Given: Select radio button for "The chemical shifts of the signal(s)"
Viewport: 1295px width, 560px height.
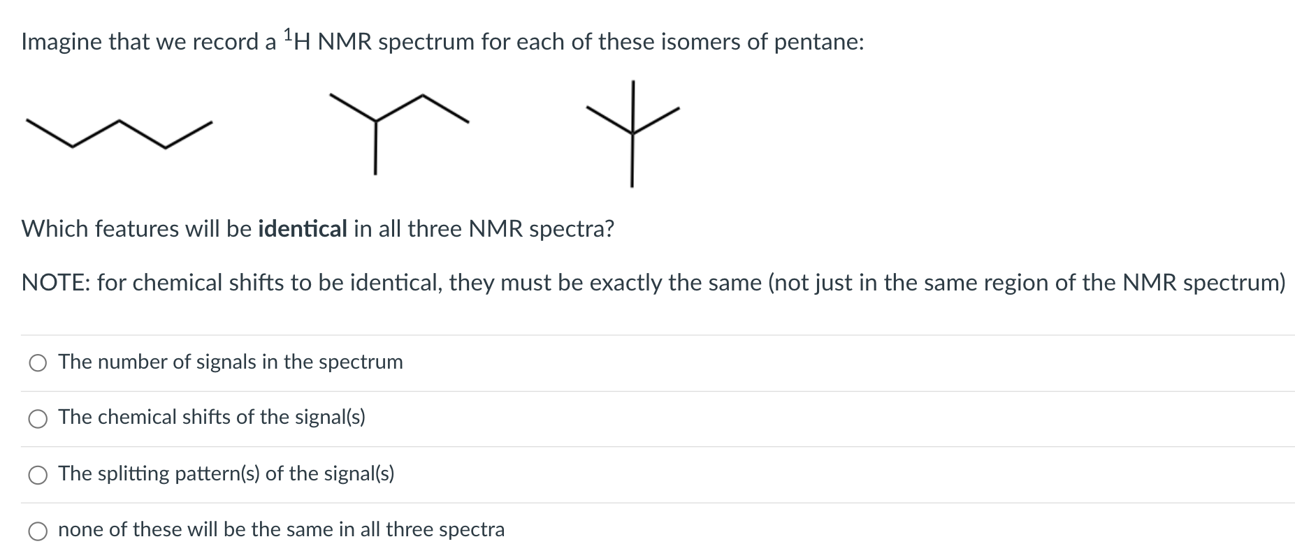Looking at the screenshot, I should [x=38, y=418].
